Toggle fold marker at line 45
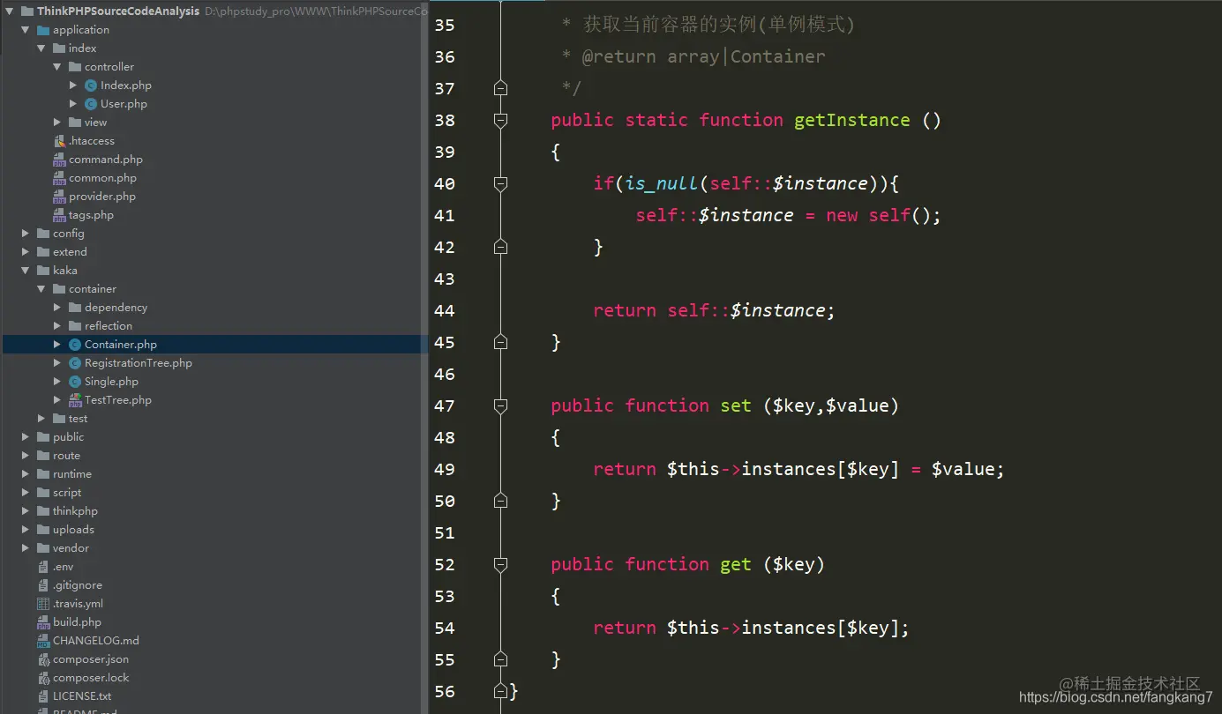The image size is (1222, 714). click(500, 342)
